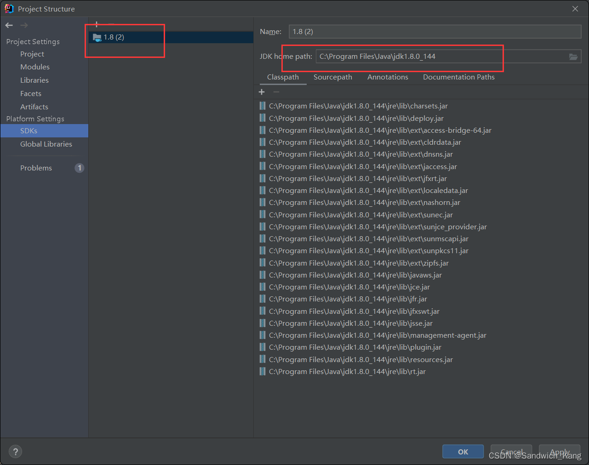589x465 pixels.
Task: Select the jfr.jar entry
Action: point(343,299)
